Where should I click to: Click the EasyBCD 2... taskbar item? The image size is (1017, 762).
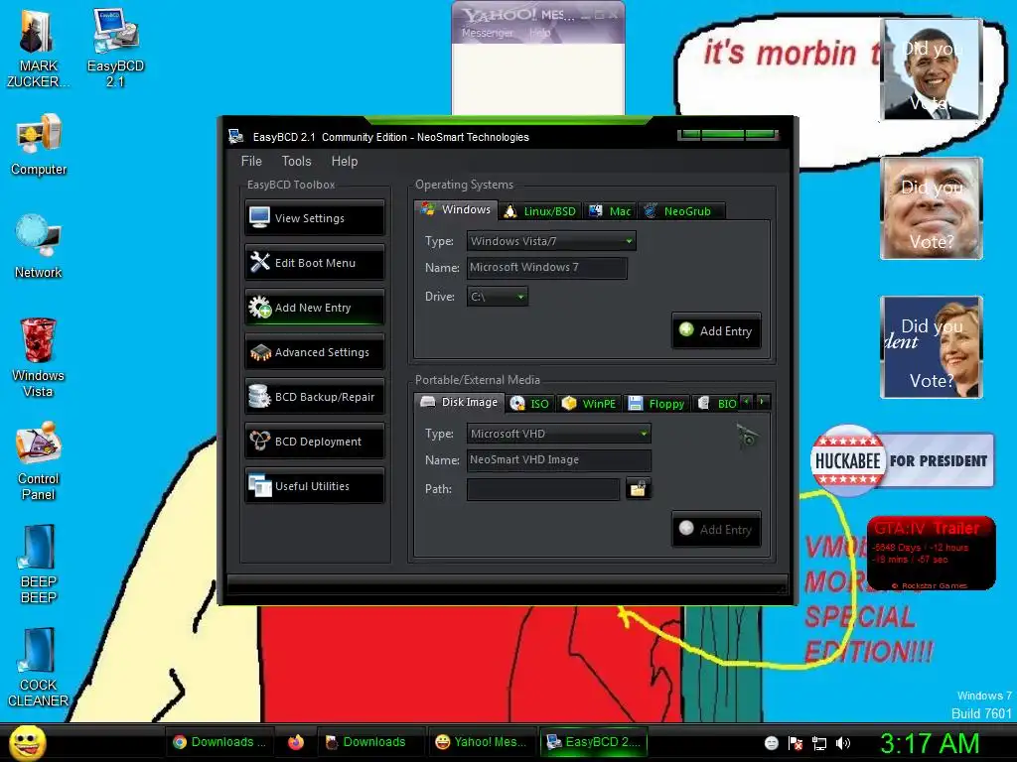(594, 742)
